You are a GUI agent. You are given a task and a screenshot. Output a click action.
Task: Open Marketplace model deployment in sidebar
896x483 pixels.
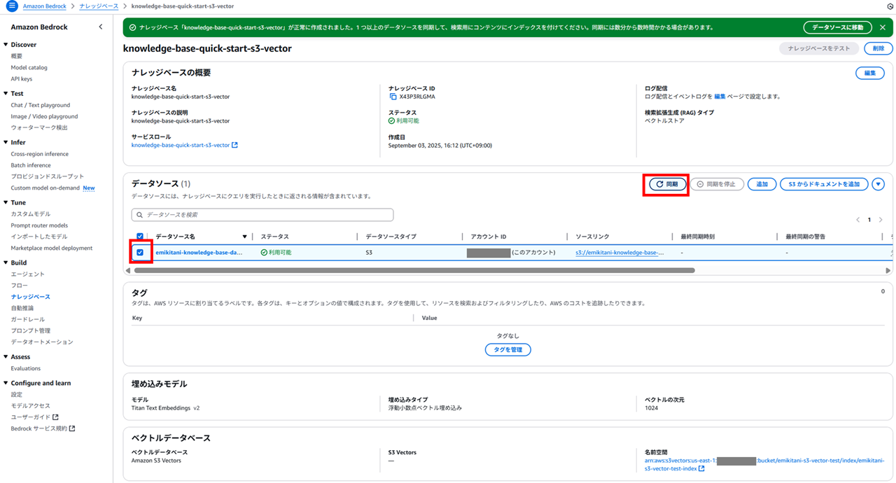(52, 248)
